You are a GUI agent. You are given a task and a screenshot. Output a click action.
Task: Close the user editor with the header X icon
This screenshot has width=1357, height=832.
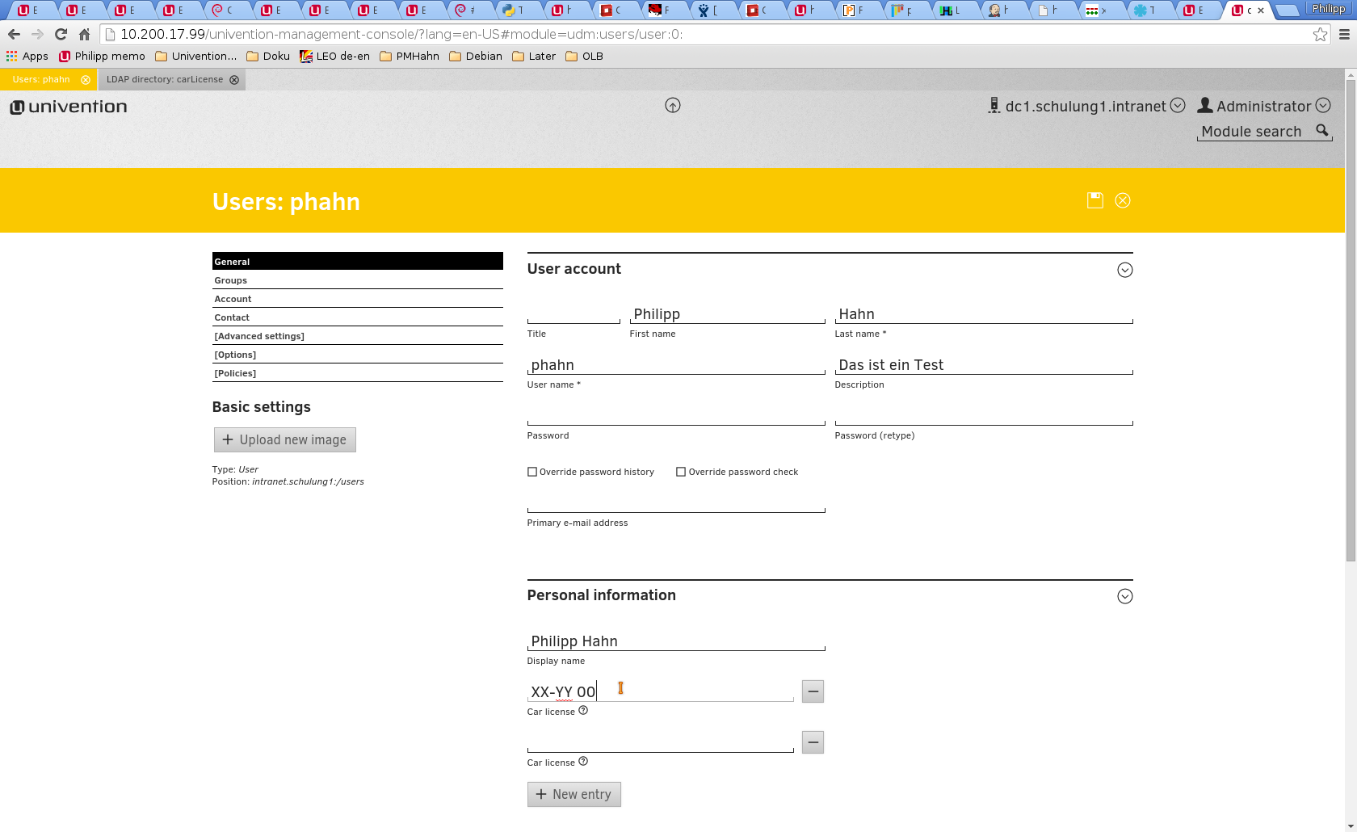click(x=1123, y=200)
